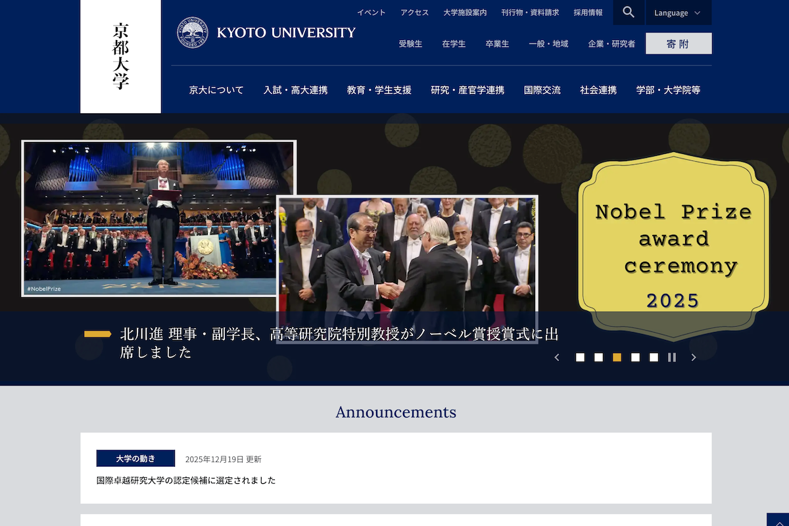Pause the slideshow autoplay
The height and width of the screenshot is (526, 789).
pos(672,358)
